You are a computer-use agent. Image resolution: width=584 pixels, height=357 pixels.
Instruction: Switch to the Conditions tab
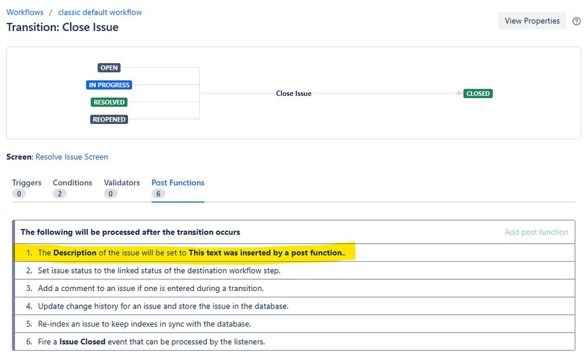click(72, 188)
